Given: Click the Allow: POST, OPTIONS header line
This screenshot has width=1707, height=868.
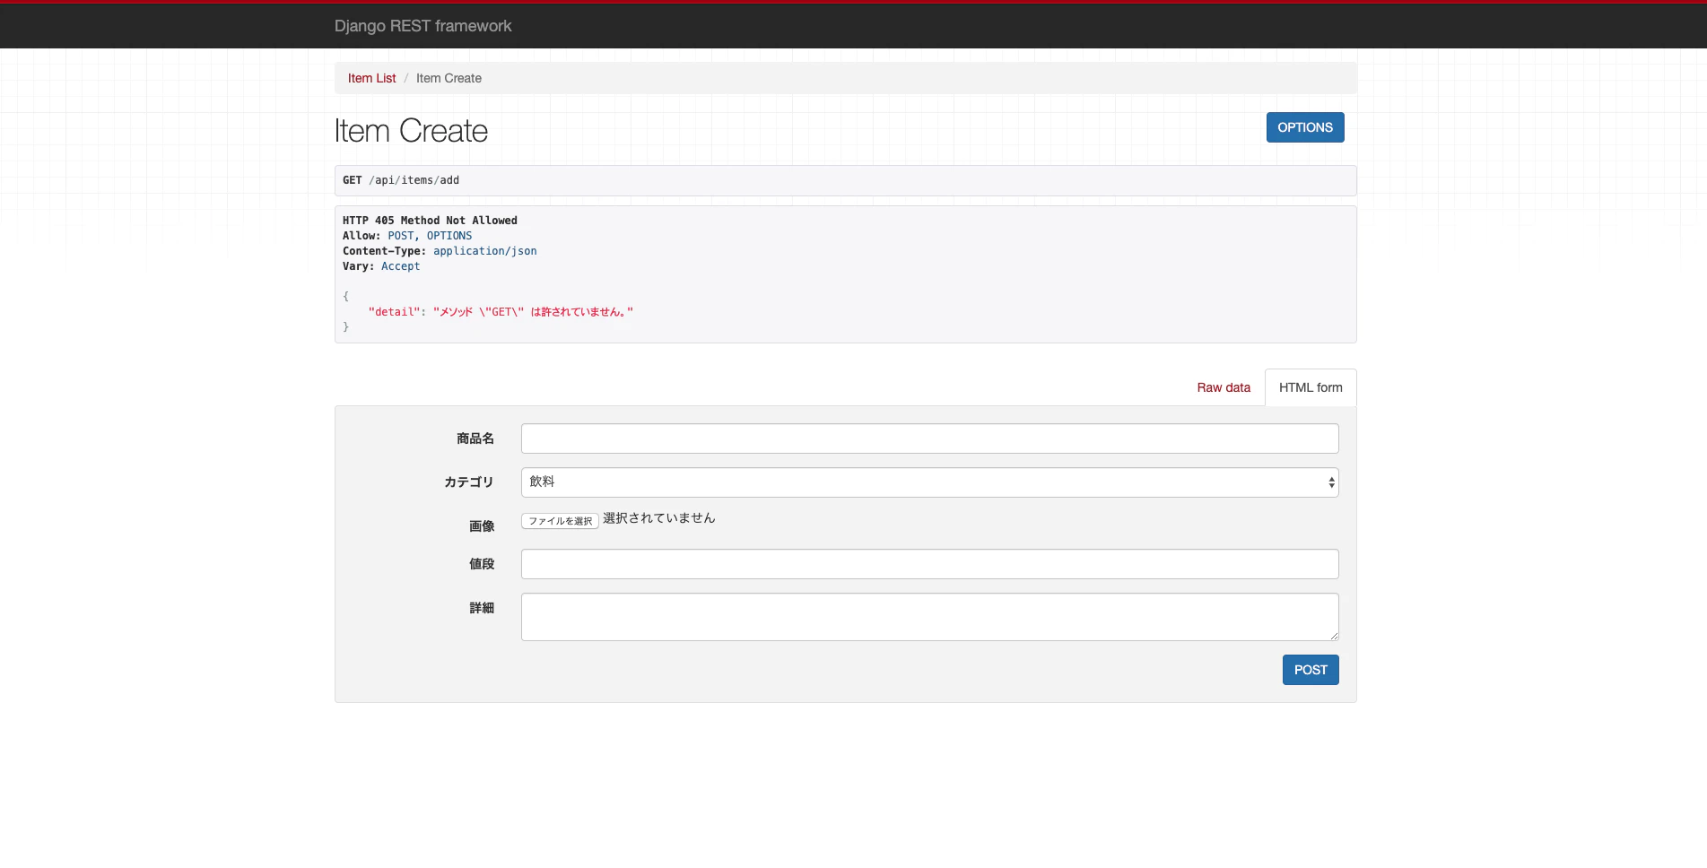Looking at the screenshot, I should click(x=407, y=236).
